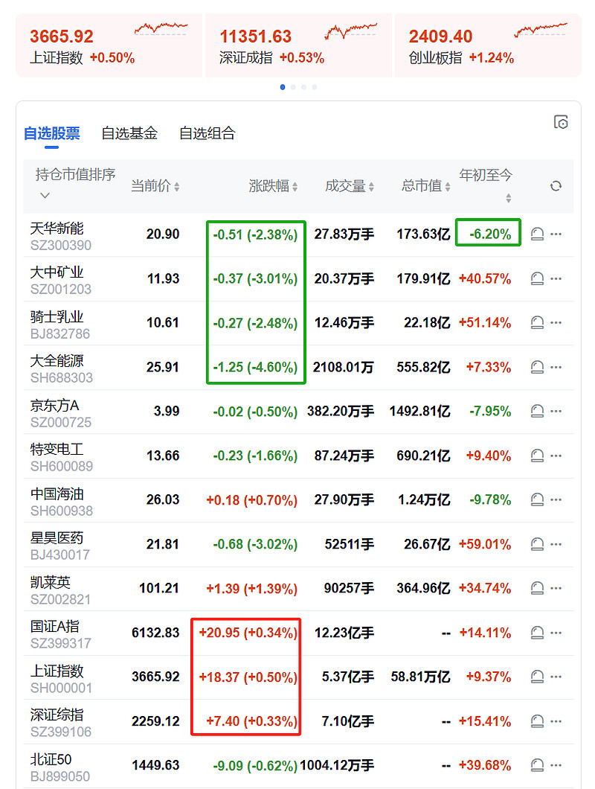This screenshot has width=595, height=789.
Task: Select fourth carousel page dot
Action: coord(315,87)
